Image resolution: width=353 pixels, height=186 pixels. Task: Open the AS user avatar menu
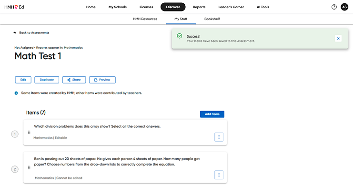pyautogui.click(x=344, y=7)
